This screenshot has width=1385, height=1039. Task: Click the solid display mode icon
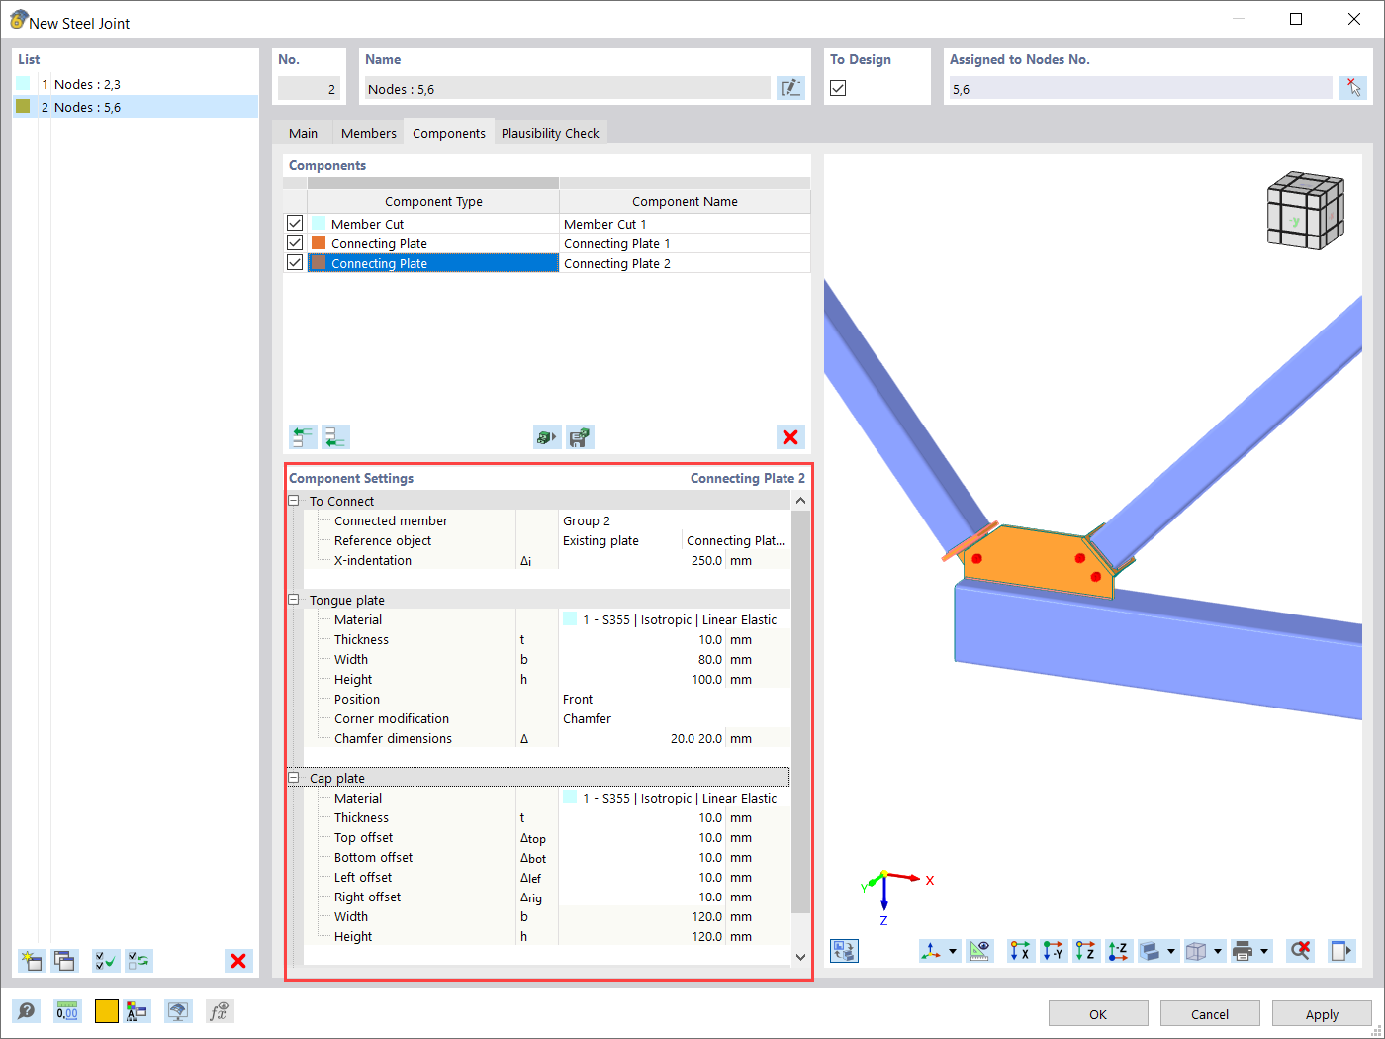(1150, 951)
